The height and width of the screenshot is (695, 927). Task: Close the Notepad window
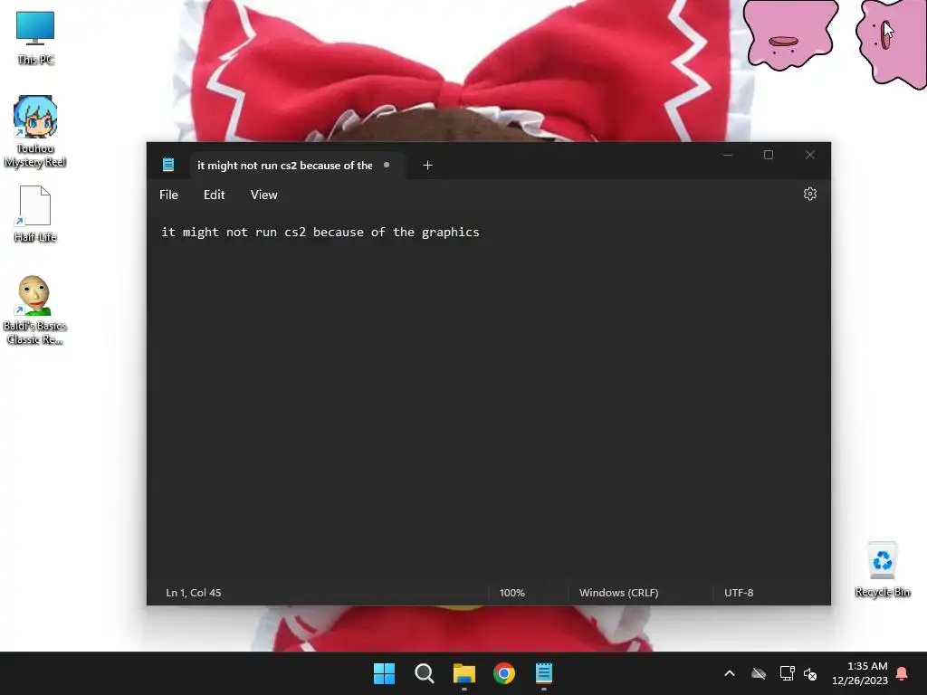[x=810, y=155]
